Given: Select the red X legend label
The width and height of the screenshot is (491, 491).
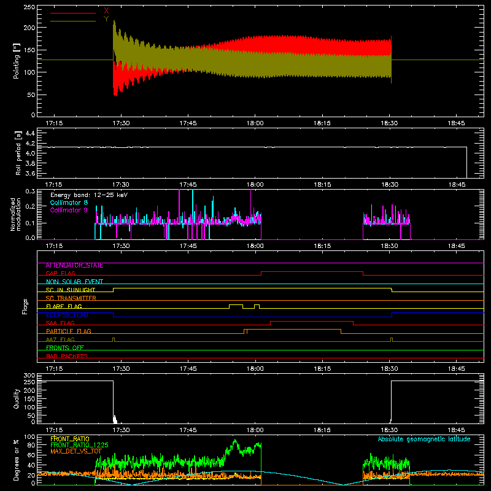Looking at the screenshot, I should pyautogui.click(x=106, y=11).
